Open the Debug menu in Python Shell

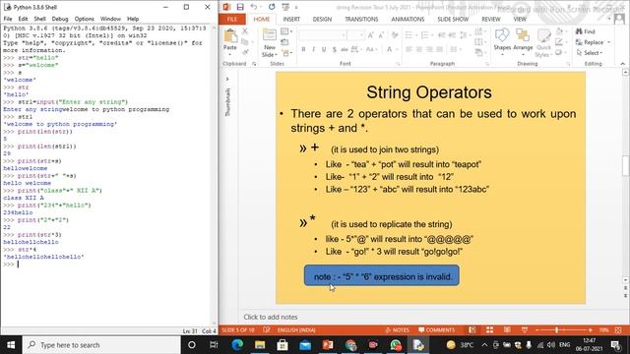point(60,19)
